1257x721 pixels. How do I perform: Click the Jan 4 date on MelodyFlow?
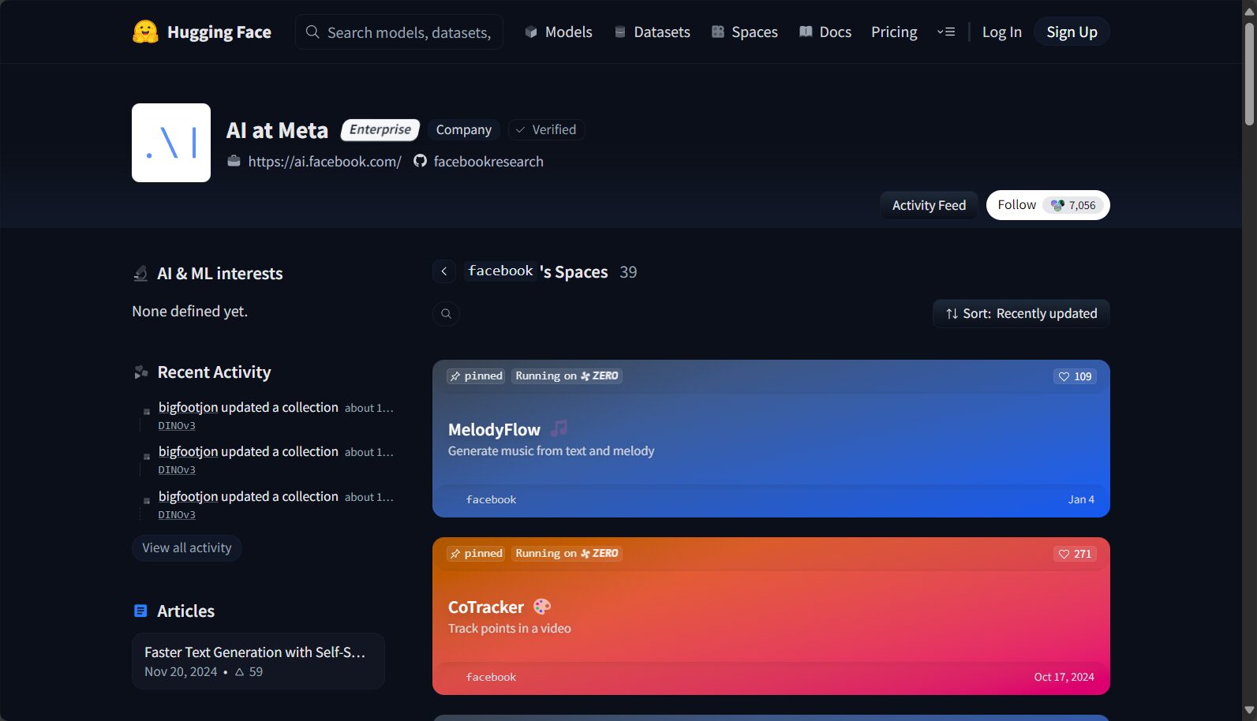(1081, 500)
